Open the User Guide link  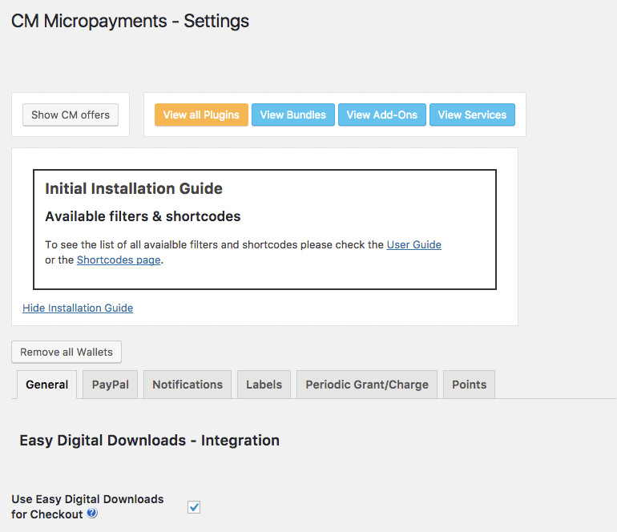[413, 244]
